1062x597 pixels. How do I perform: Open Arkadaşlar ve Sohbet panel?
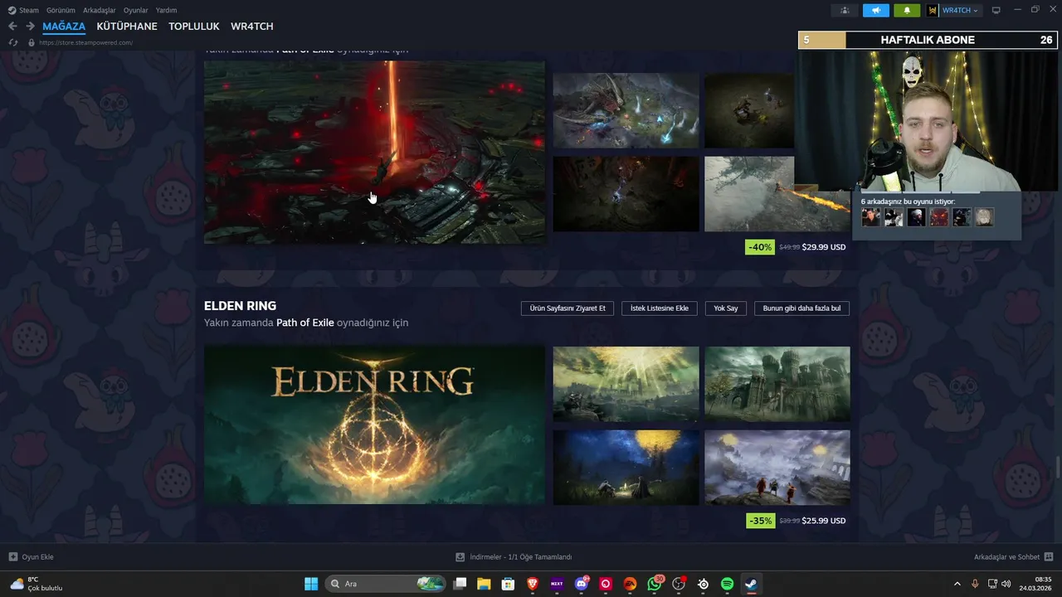(1013, 557)
